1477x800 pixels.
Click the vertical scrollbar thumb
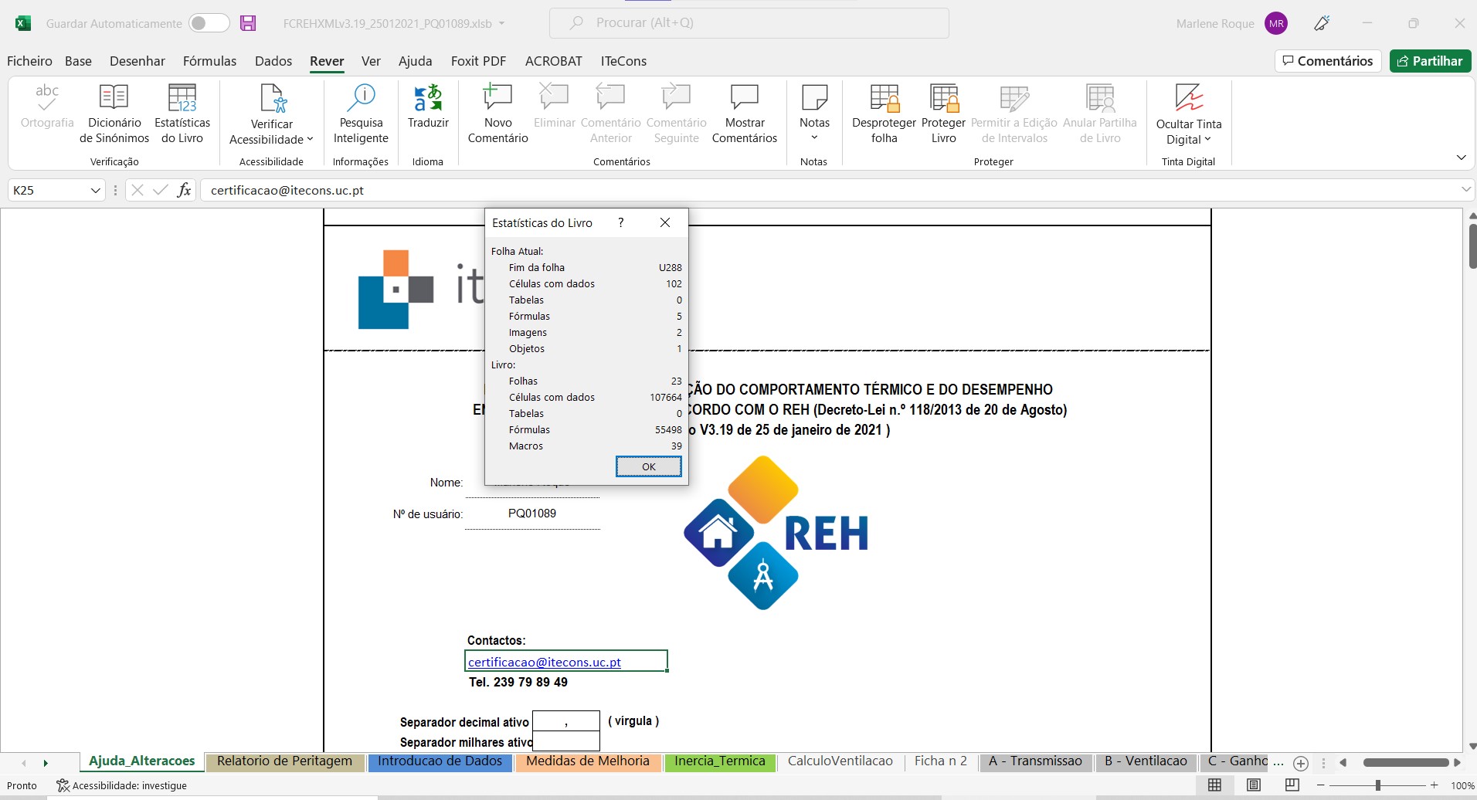tap(1472, 246)
